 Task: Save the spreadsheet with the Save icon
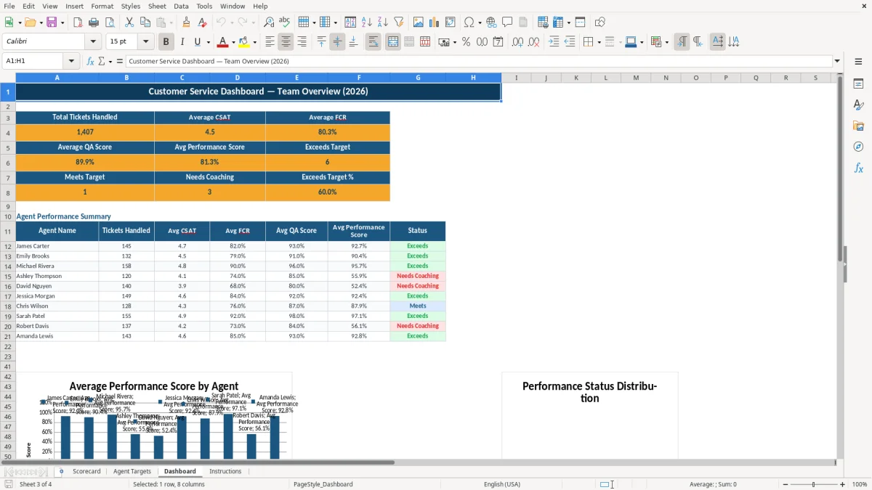click(x=52, y=23)
